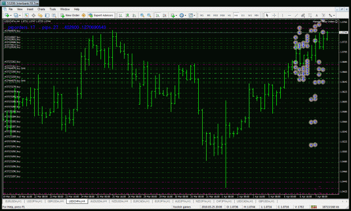Open the Tools menu

[x=53, y=9]
